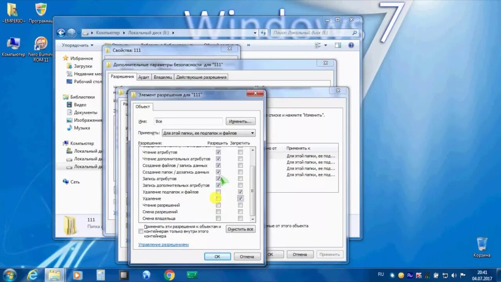501x282 pixels.
Task: Click Explorer back navigation arrow
Action: pyautogui.click(x=61, y=33)
